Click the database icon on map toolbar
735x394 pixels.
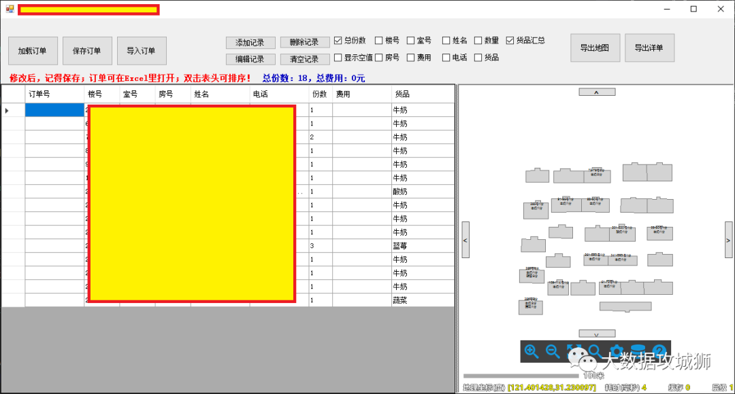pyautogui.click(x=638, y=351)
